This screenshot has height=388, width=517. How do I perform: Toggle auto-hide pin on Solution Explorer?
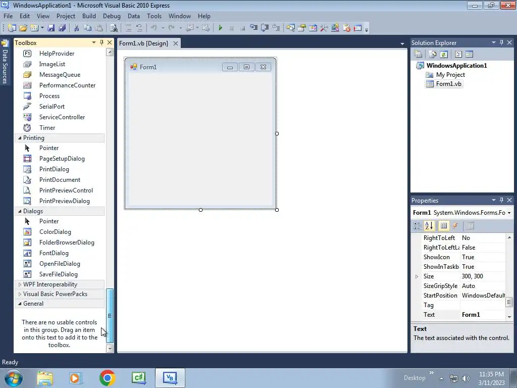(501, 42)
